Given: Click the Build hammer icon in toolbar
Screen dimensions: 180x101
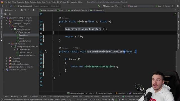Looking at the screenshot, I should pos(99,6).
